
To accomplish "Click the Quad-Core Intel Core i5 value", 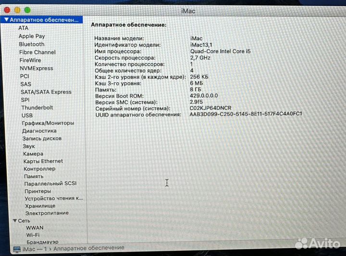I will point(221,51).
